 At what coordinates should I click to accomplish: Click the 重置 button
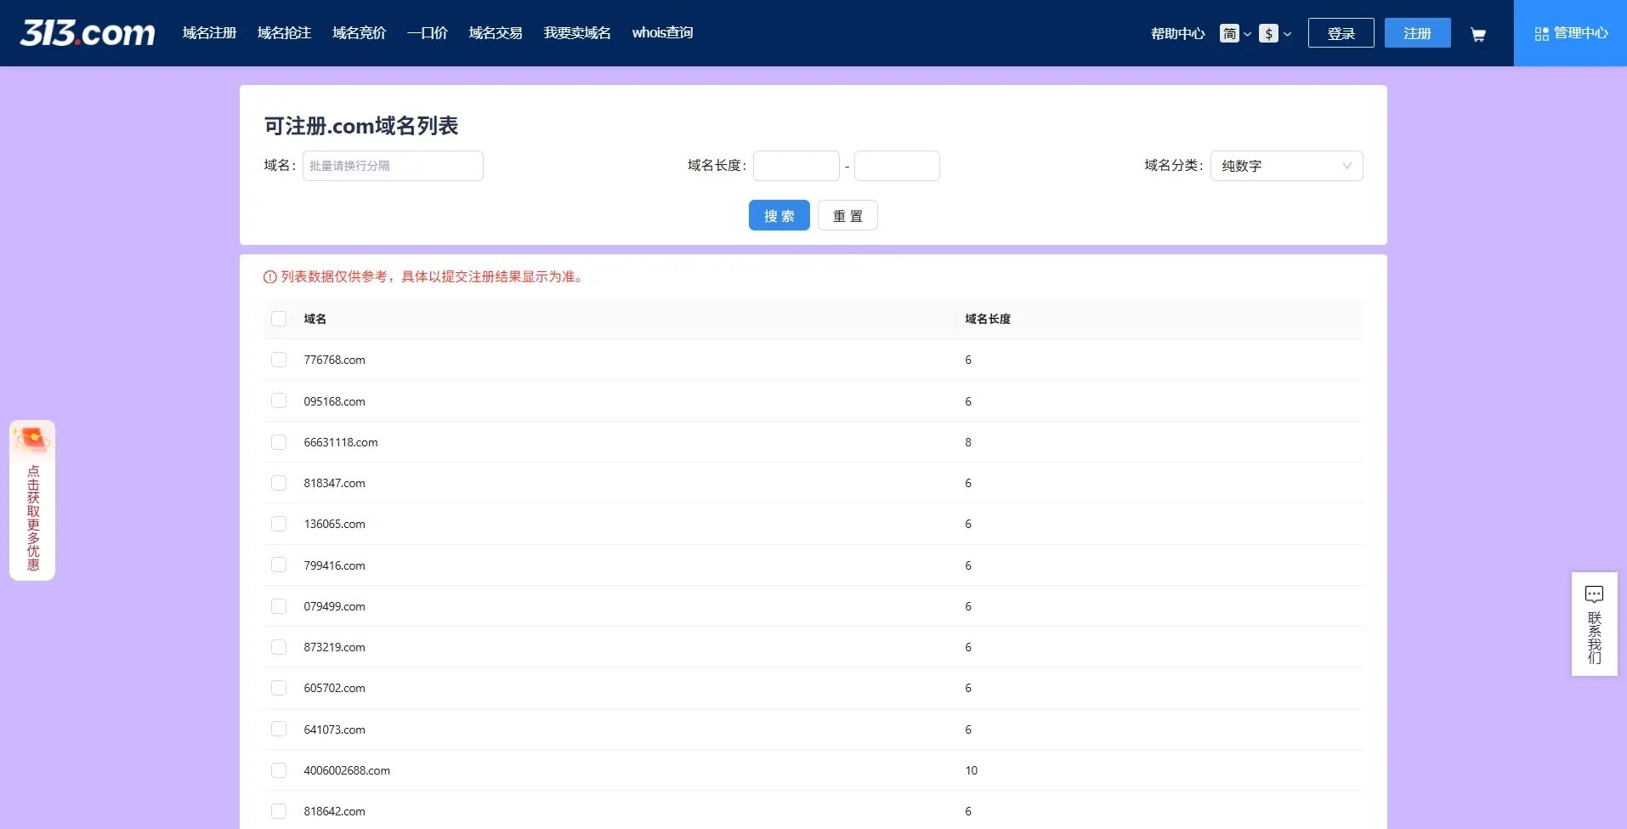848,215
